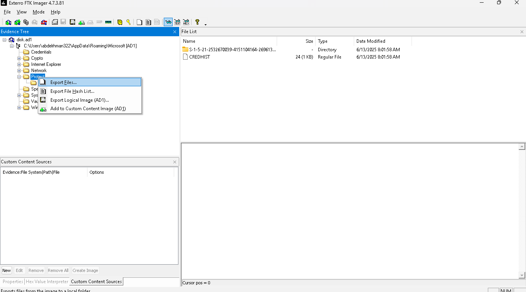526x292 pixels.
Task: Click the Export Directory Listing DIR icon
Action: tap(157, 22)
